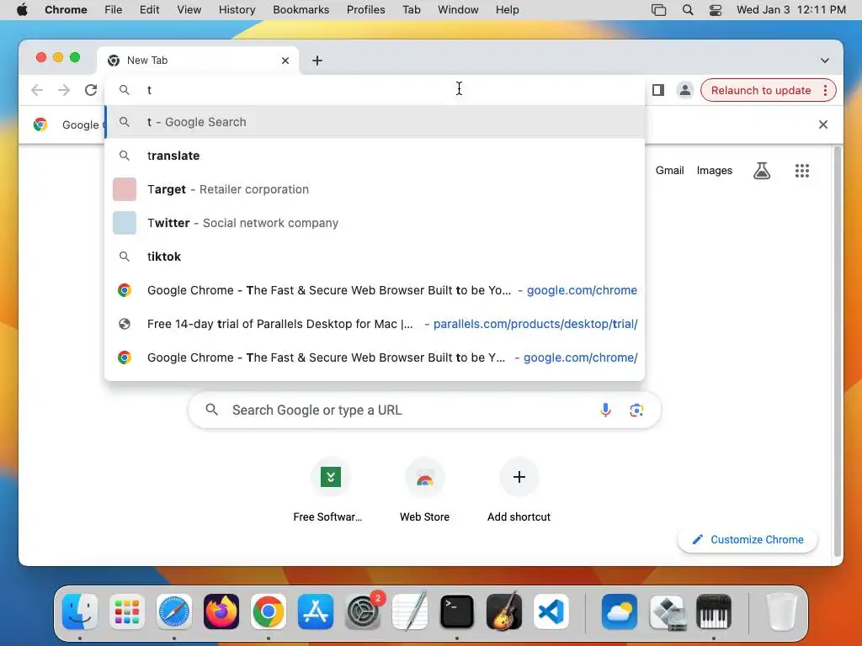
Task: Open the Edit menu
Action: 149,10
